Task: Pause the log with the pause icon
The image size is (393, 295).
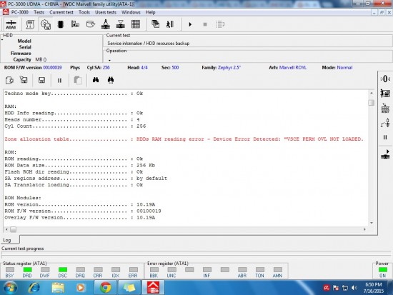Action: point(59,81)
